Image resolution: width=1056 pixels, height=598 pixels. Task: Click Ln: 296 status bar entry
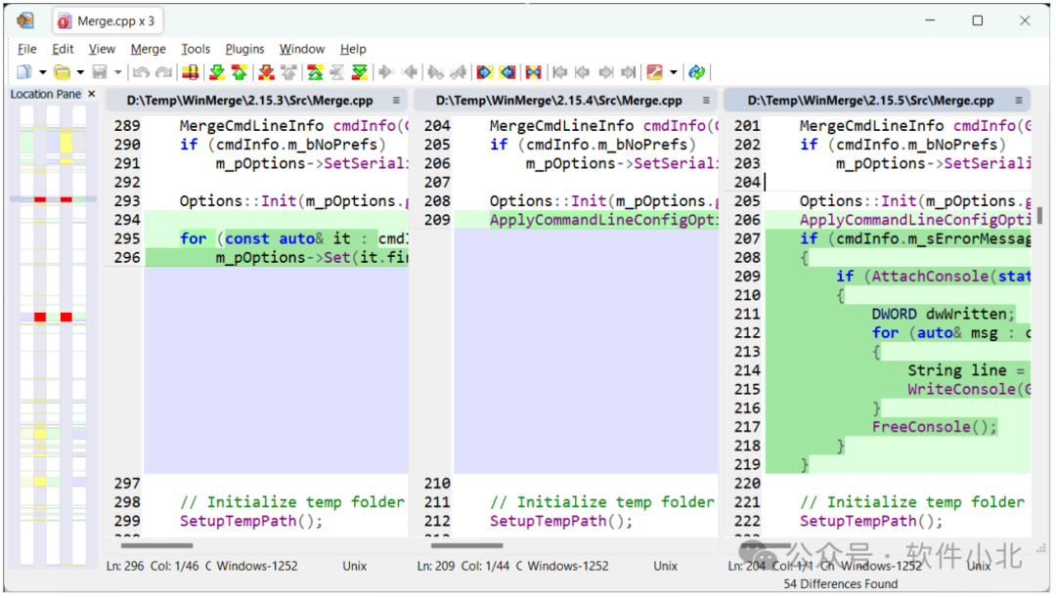[x=125, y=566]
